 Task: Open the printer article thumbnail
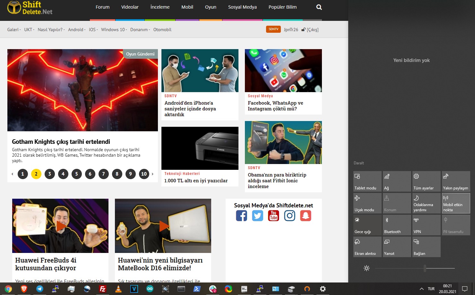(200, 148)
